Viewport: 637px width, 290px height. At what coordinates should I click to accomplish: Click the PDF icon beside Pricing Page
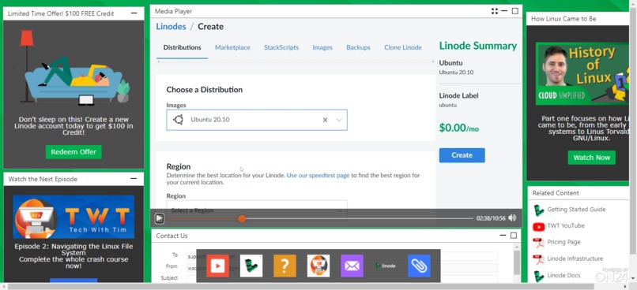539,243
